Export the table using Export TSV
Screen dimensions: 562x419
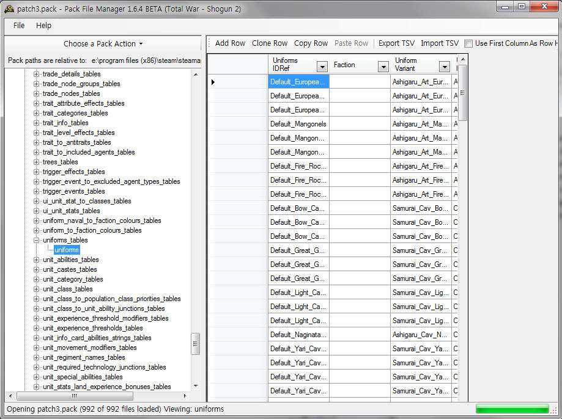pos(396,43)
